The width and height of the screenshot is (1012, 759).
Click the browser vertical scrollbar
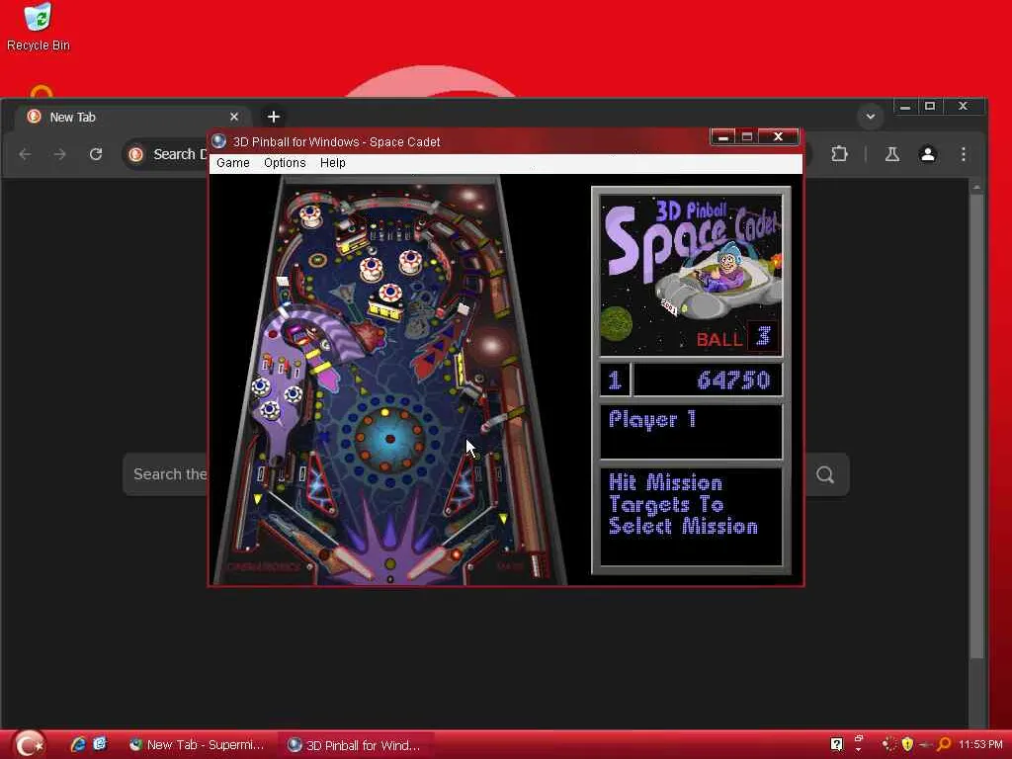point(976,426)
